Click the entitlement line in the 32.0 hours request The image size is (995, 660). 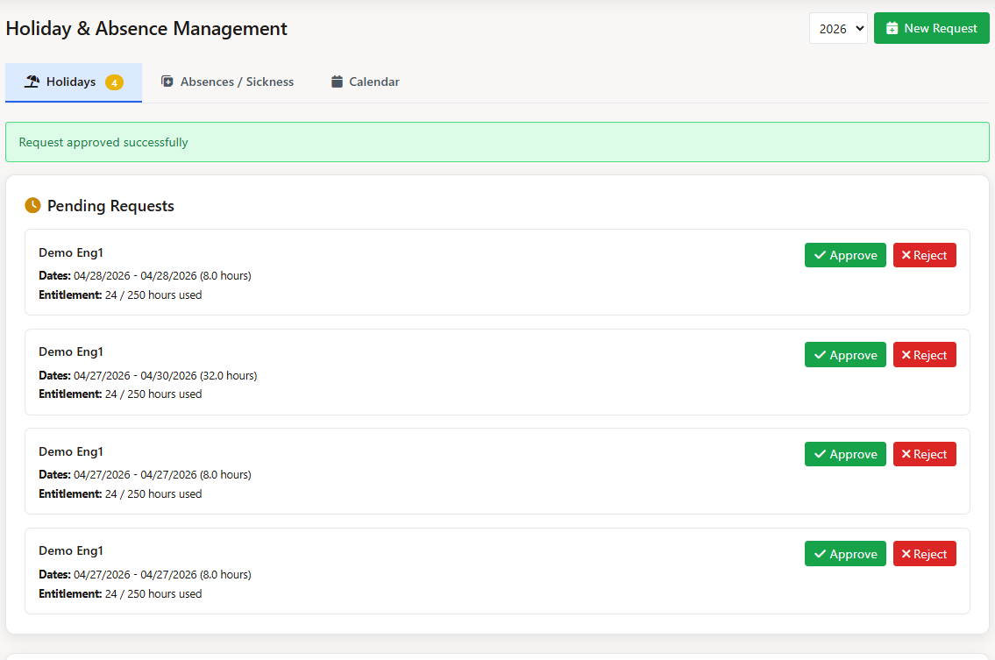click(x=121, y=394)
